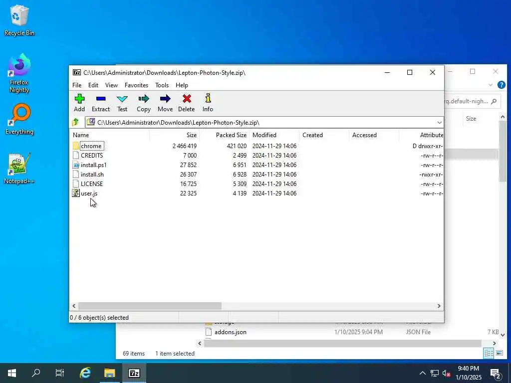Click Explorer's horizontal scrollbar left arrow
The width and height of the screenshot is (511, 383).
click(200, 343)
